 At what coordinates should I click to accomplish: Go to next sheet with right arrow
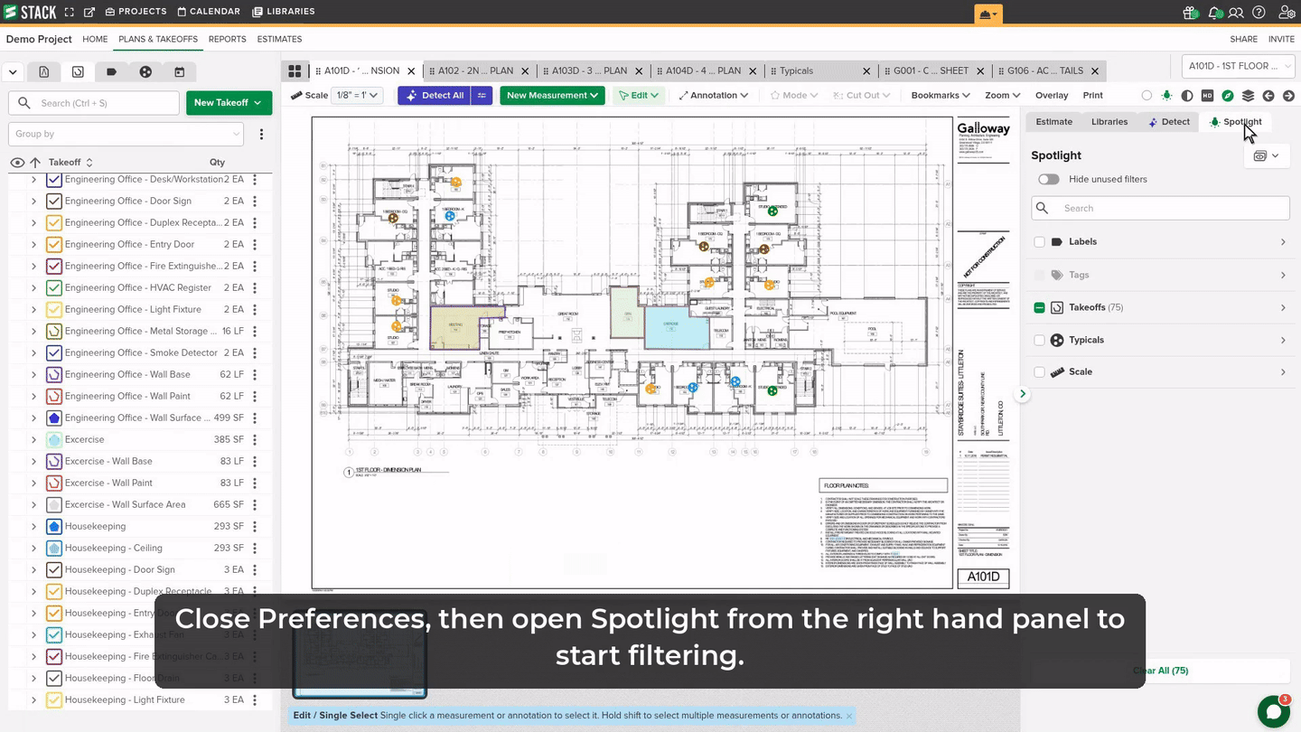tap(1288, 95)
